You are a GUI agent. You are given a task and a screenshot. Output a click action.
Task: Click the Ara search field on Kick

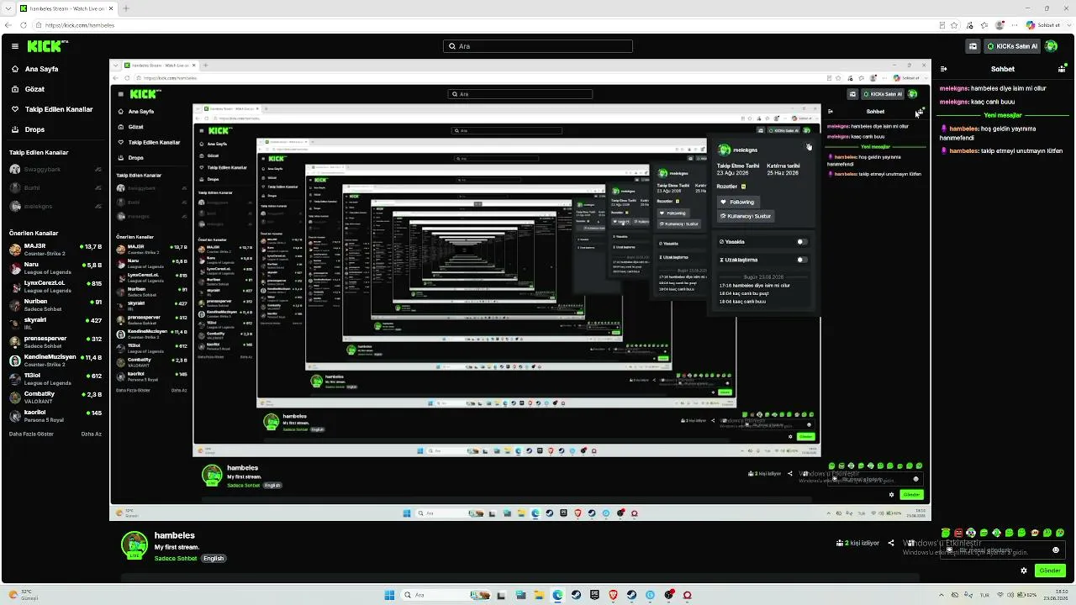pos(538,46)
